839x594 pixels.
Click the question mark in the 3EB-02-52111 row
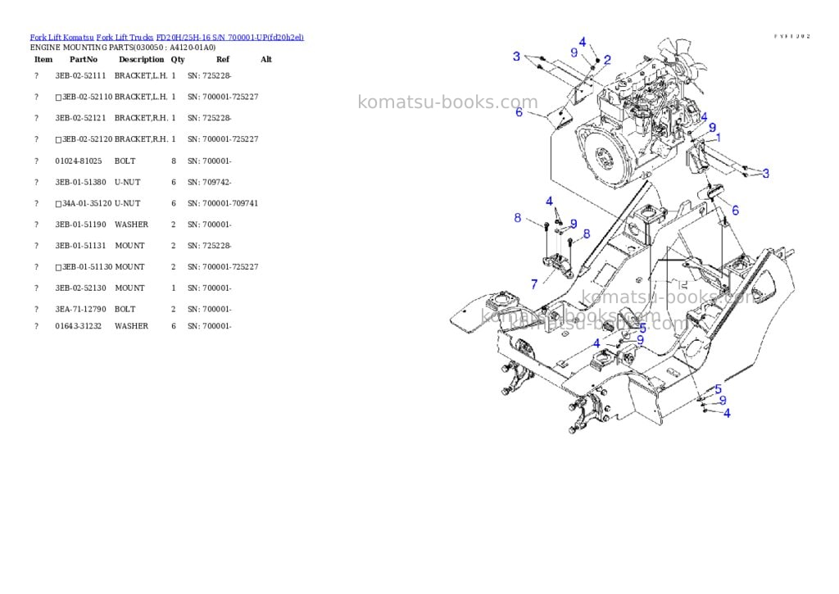click(36, 75)
